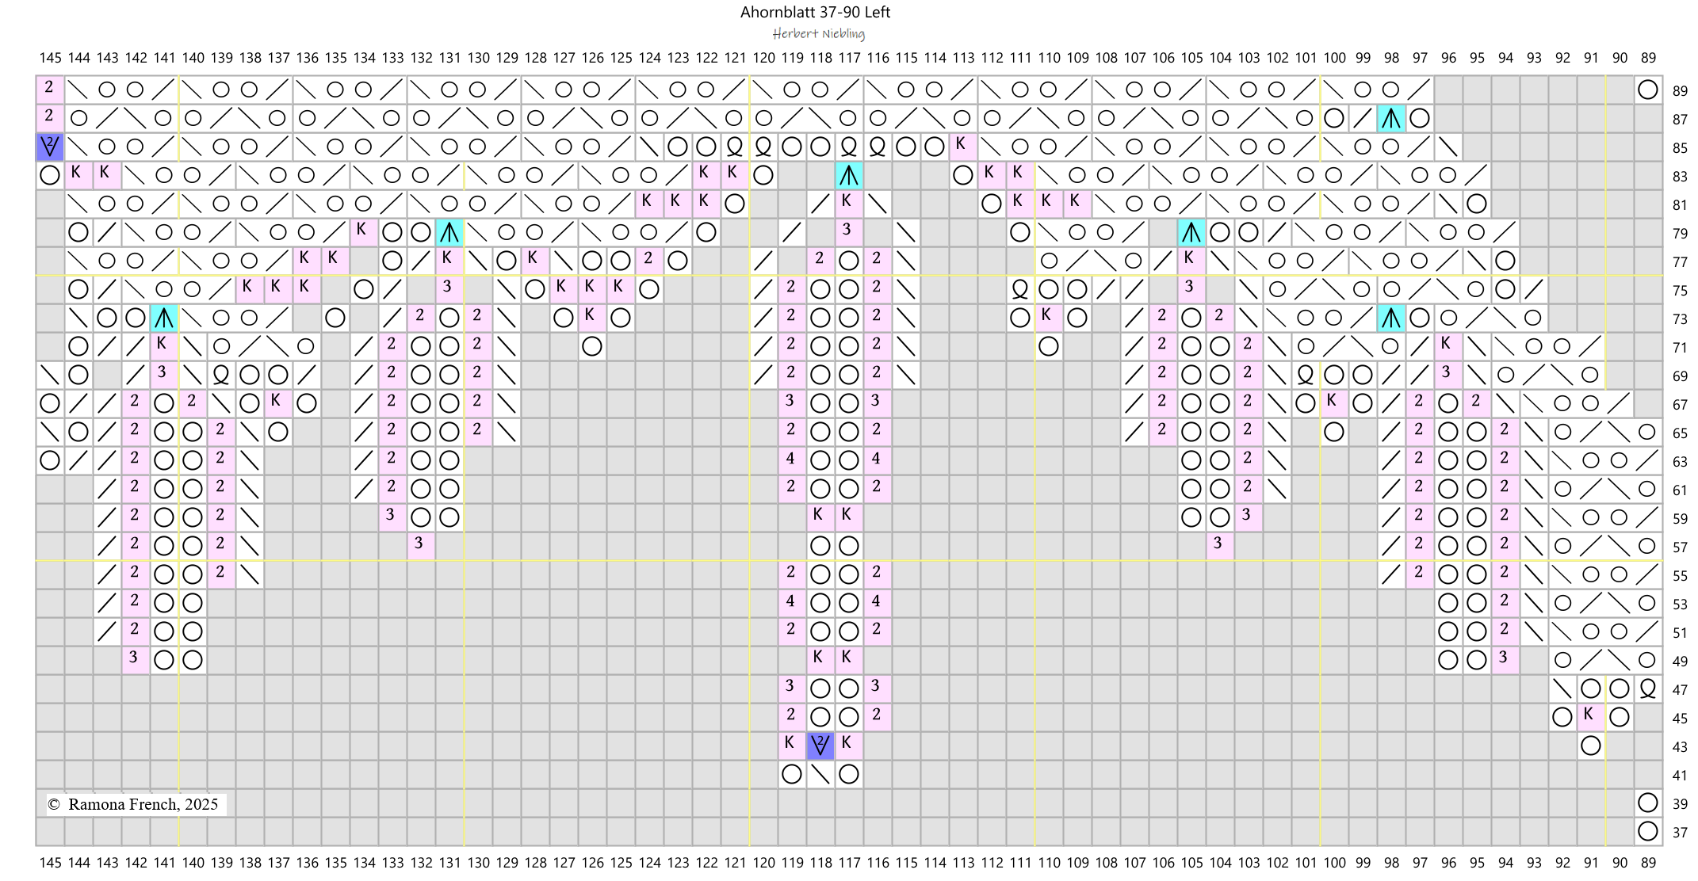Click the cyan cell in row 83
This screenshot has height=881, width=1698.
(849, 175)
